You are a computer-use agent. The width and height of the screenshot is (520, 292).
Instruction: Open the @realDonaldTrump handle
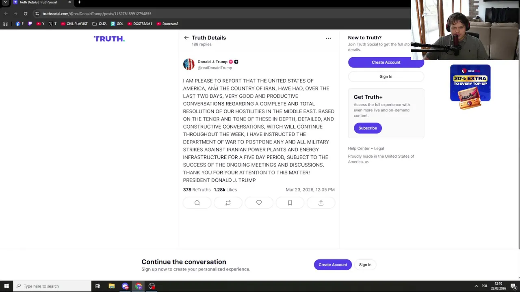(215, 68)
